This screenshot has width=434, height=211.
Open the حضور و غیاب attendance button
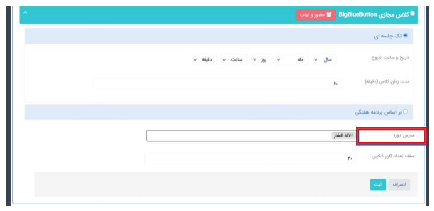point(315,15)
